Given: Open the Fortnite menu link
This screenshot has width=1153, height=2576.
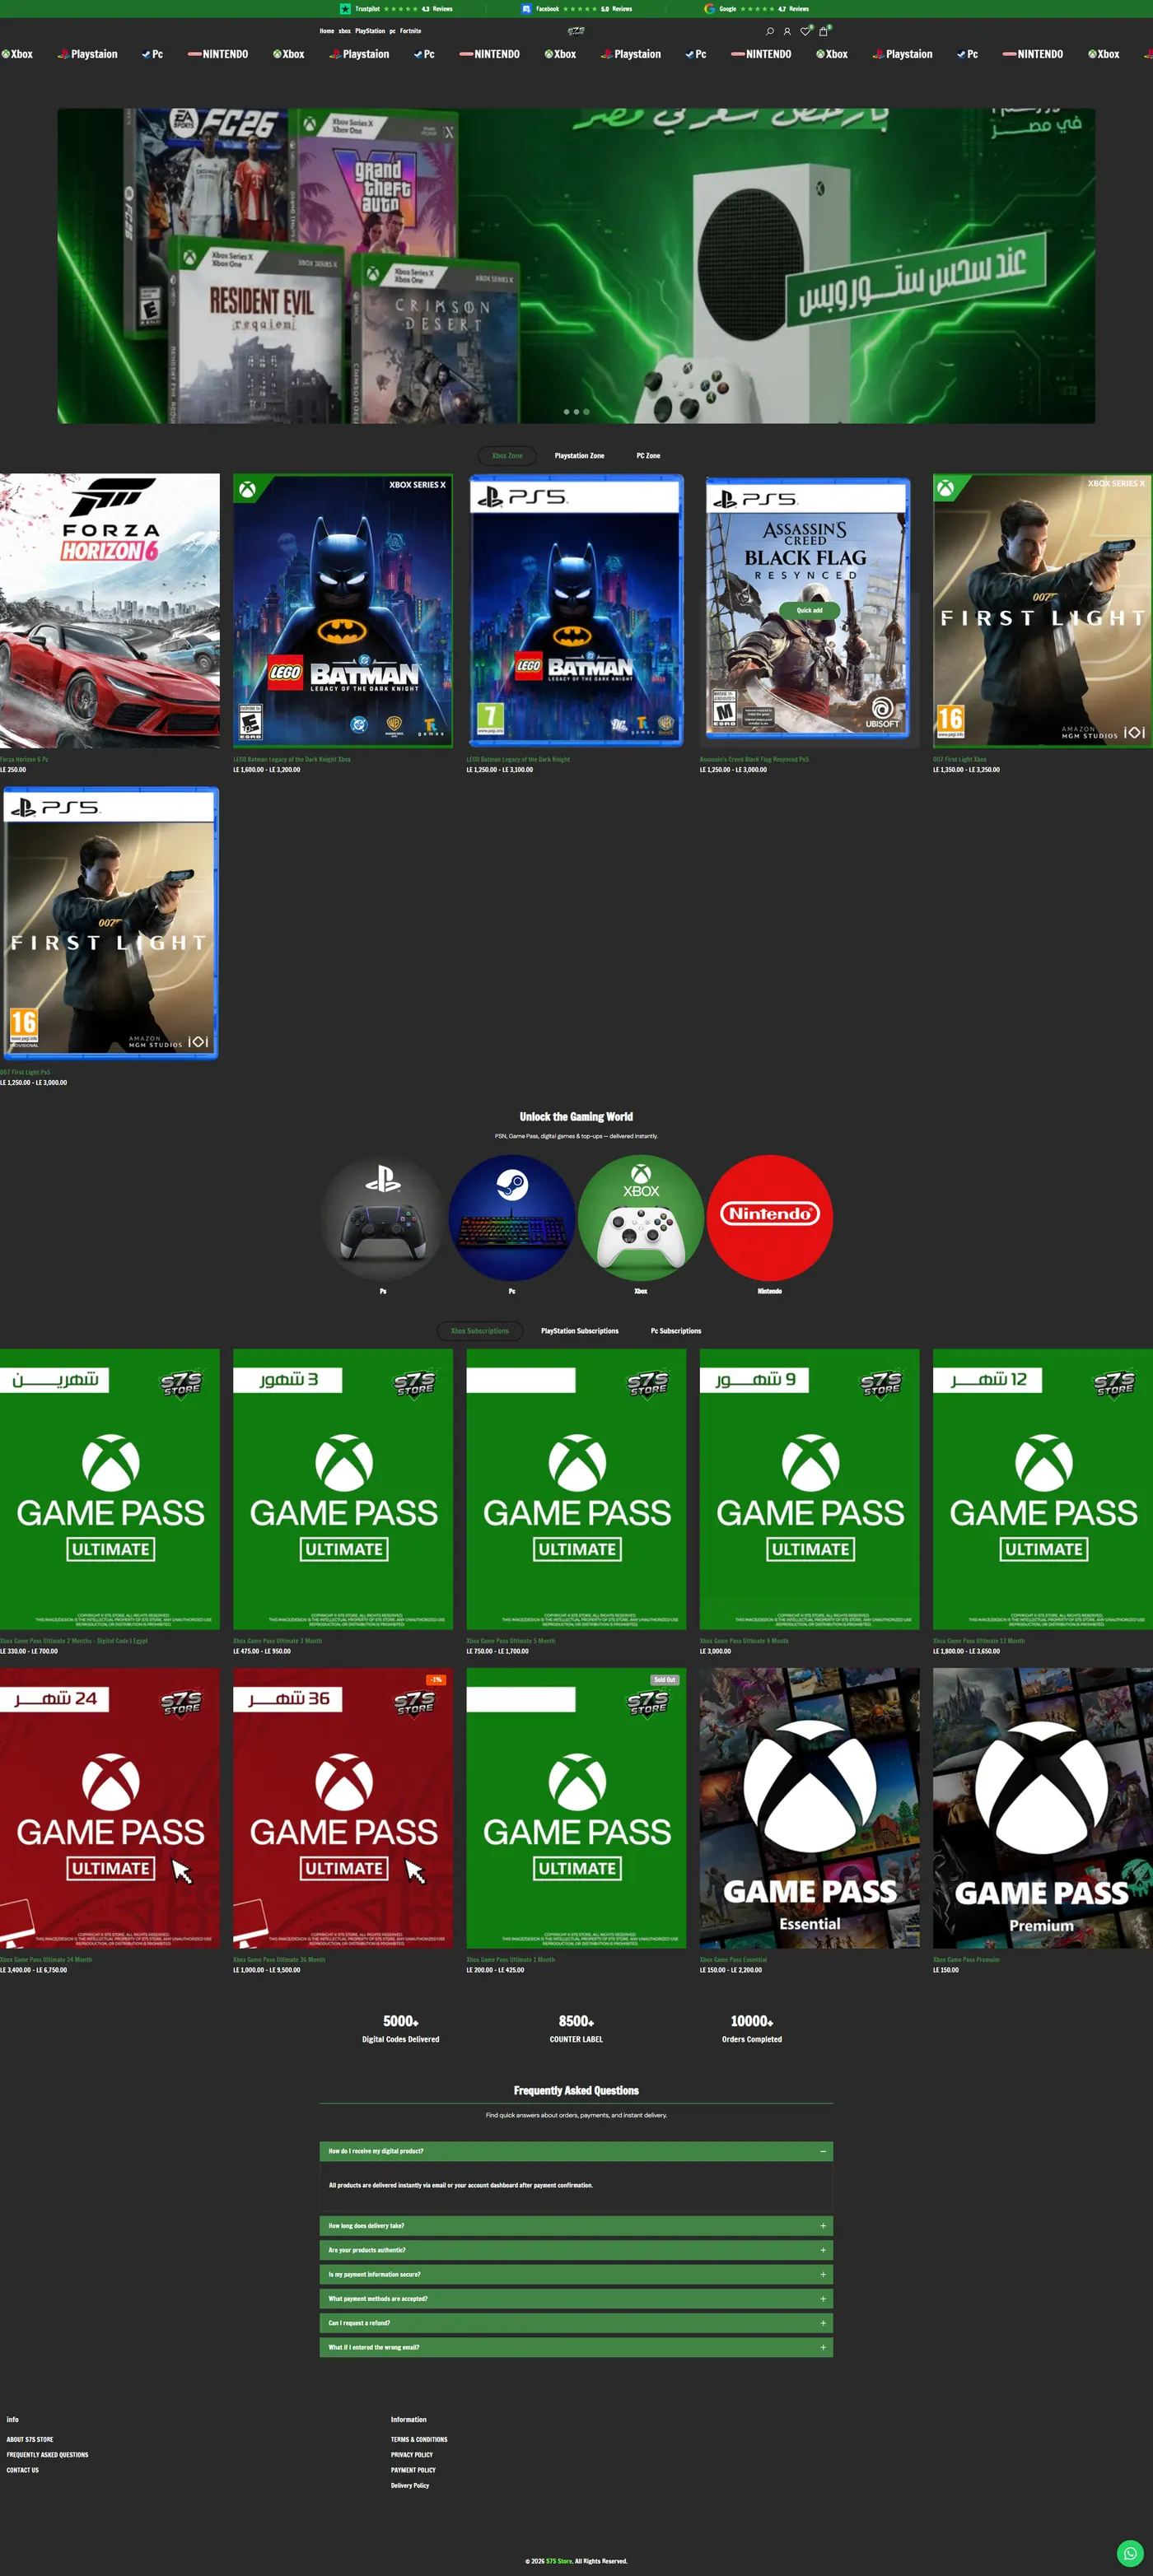Looking at the screenshot, I should (x=410, y=31).
